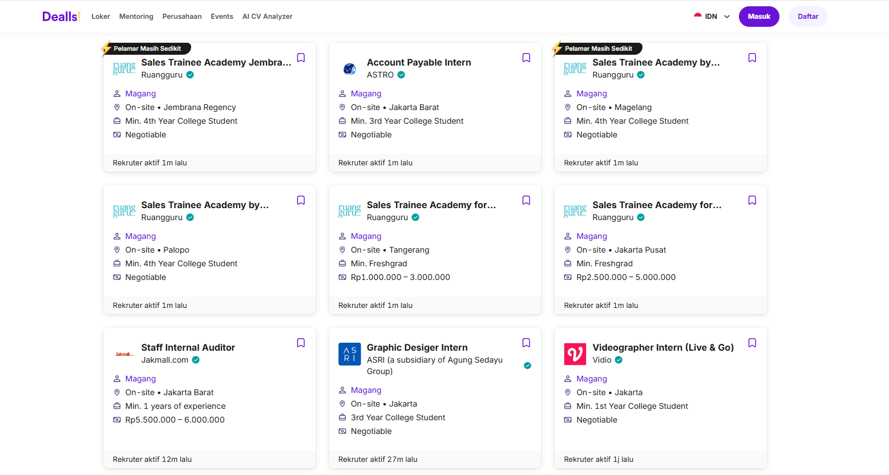Bookmark the Sales Trainee Academy Jembrana job

tap(301, 58)
